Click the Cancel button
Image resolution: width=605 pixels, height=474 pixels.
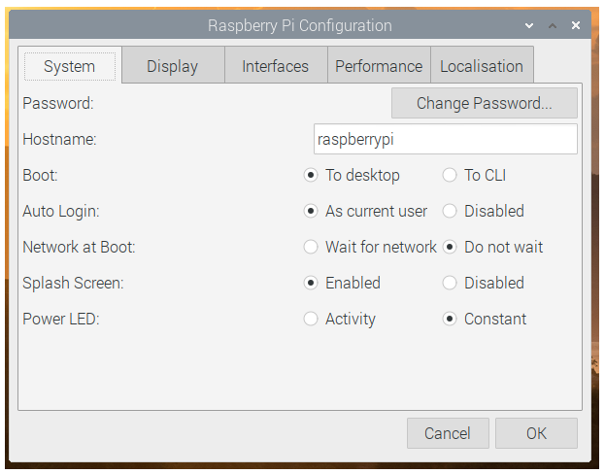(447, 433)
